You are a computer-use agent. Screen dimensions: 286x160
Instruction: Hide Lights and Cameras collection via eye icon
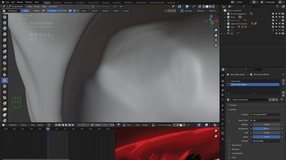coord(279,24)
